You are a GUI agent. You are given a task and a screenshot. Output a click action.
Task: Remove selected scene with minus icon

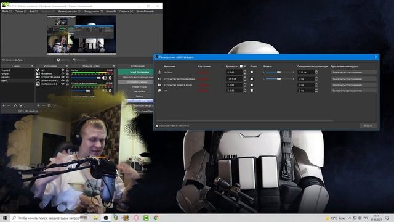9,105
